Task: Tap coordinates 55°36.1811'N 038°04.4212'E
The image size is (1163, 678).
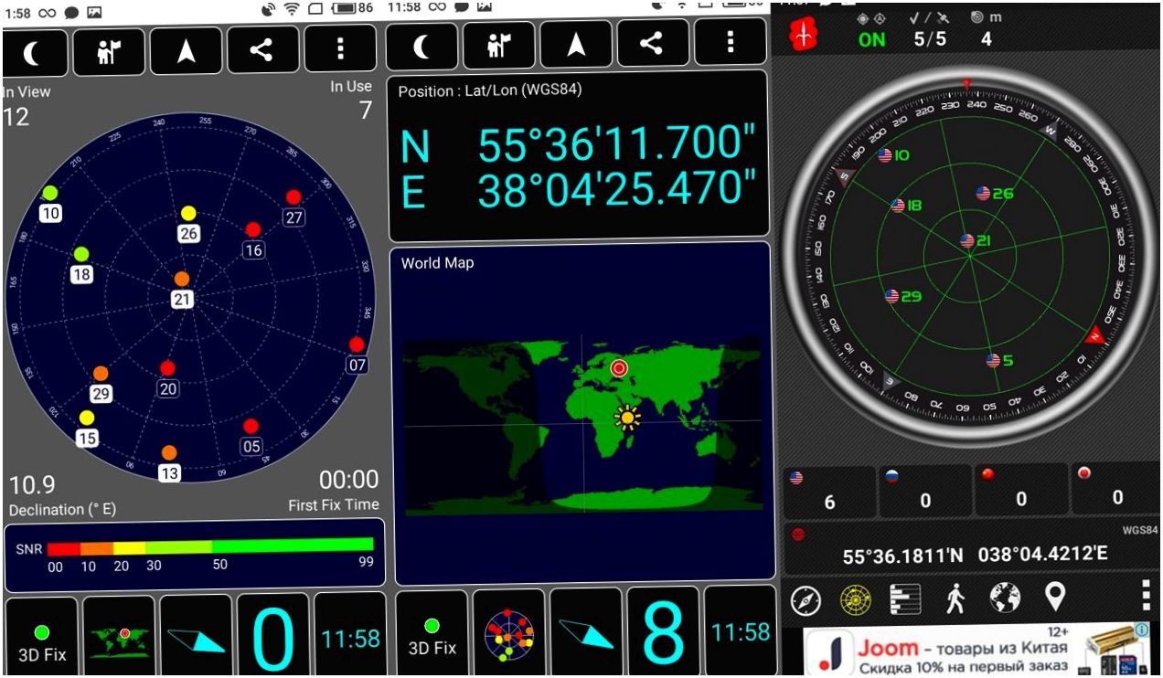Action: [975, 555]
